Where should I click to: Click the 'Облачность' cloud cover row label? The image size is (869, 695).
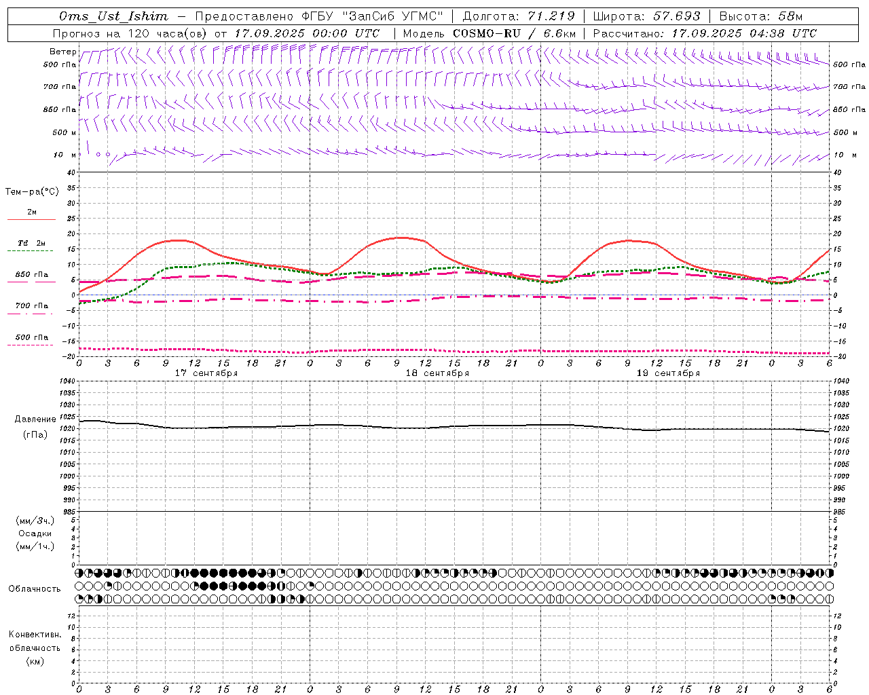35,589
